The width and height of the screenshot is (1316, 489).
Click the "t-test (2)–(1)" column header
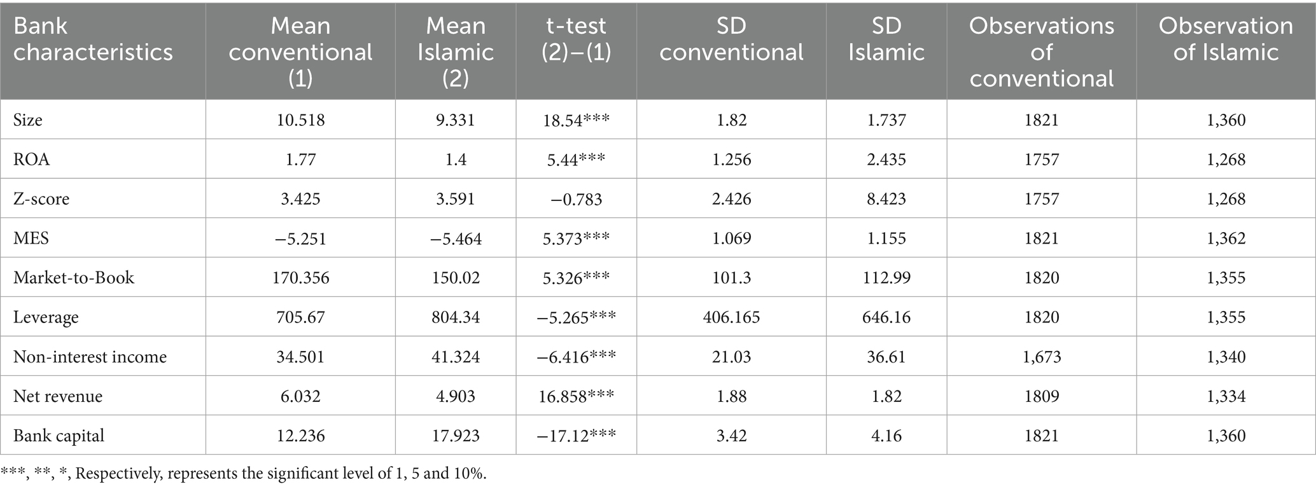[x=576, y=39]
